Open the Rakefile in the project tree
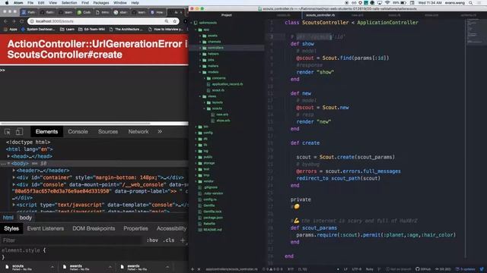 tap(206, 224)
